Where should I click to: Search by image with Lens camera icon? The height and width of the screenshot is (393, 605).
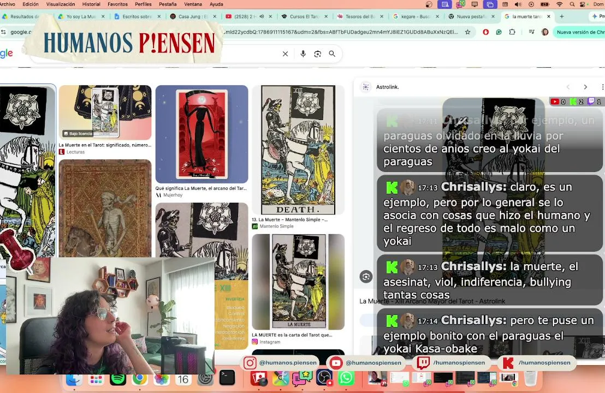[x=318, y=54]
